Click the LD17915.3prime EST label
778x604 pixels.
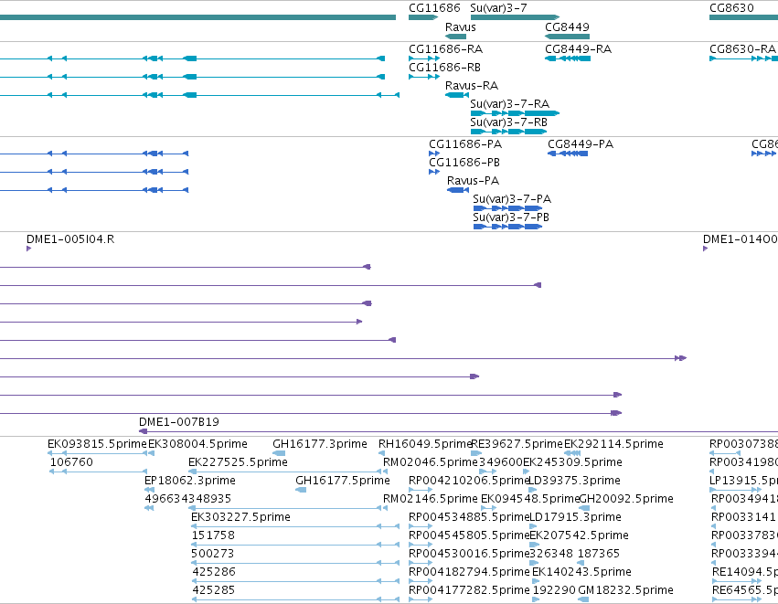tap(575, 517)
